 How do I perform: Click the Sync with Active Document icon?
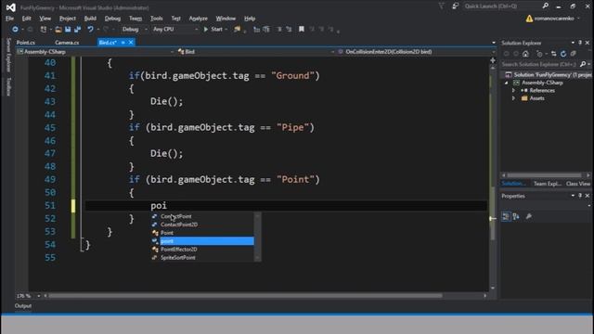click(x=554, y=54)
